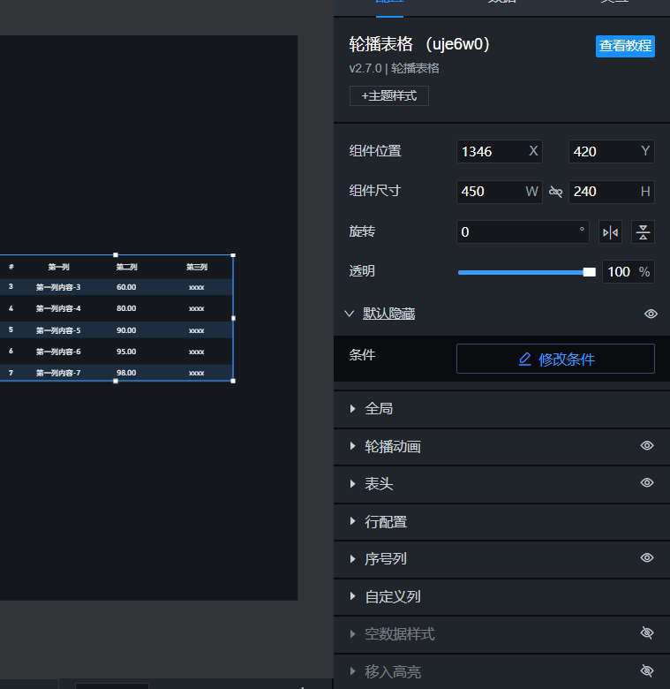Expand the 全局 section
Viewport: 670px width, 689px height.
pos(352,409)
